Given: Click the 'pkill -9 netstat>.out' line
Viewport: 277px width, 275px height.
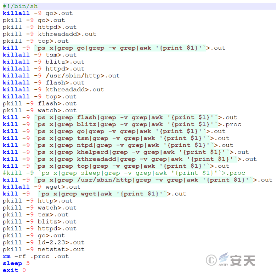Looking at the screenshot, I should click(x=44, y=249).
